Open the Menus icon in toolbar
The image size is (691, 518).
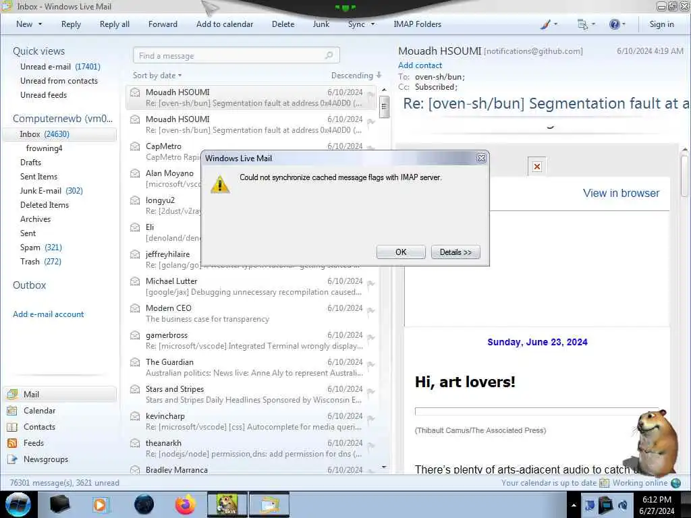coord(586,24)
